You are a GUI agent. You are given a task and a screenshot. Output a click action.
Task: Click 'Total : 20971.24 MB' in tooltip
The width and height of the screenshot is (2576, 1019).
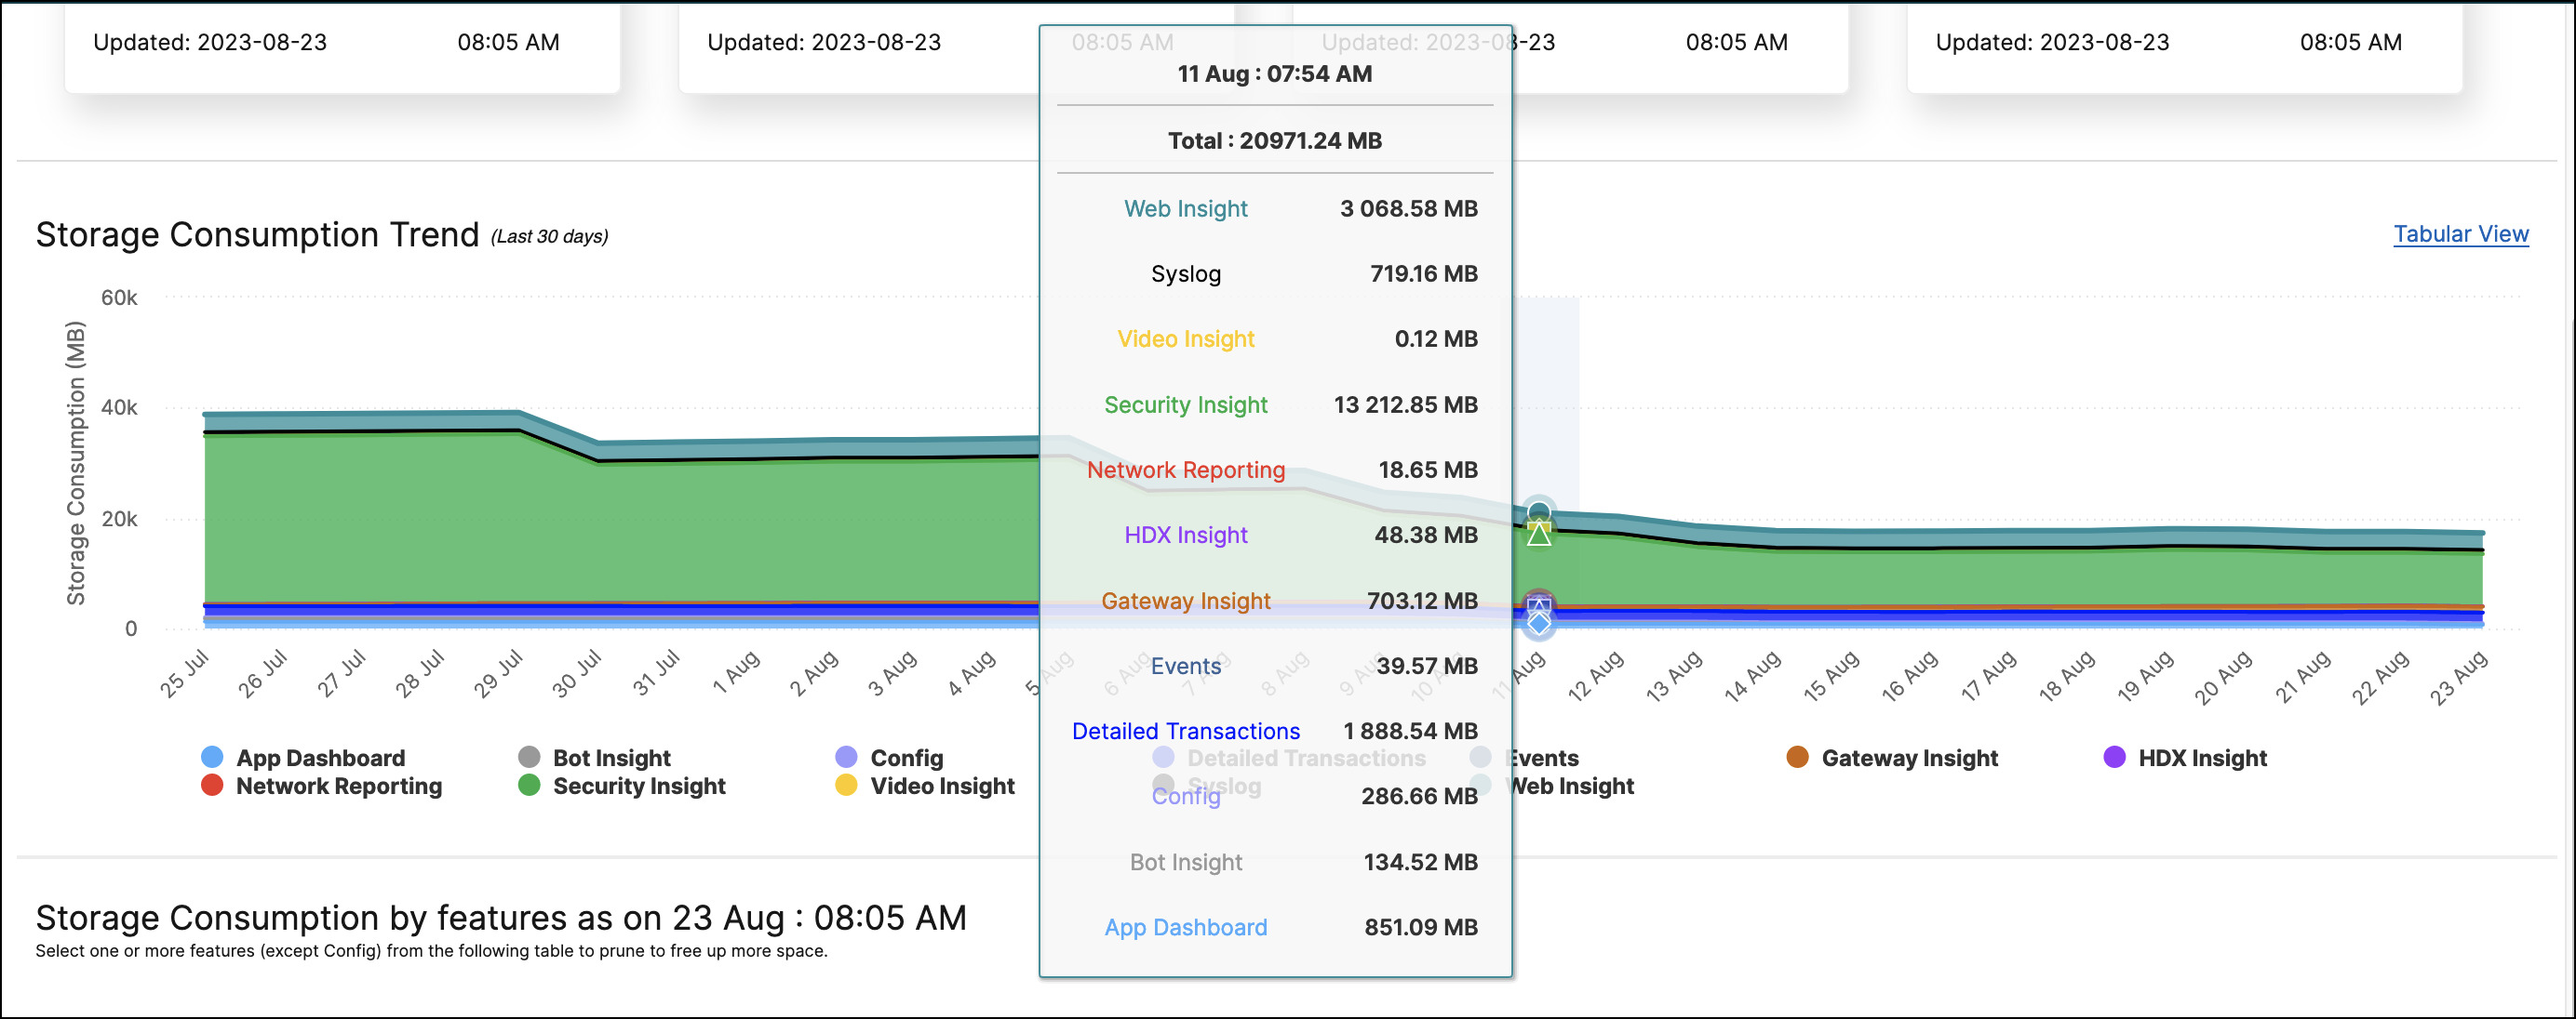[x=1275, y=141]
